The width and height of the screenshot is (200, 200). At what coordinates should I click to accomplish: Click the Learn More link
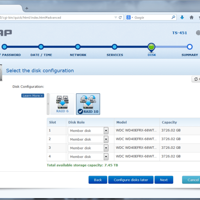click(33, 95)
